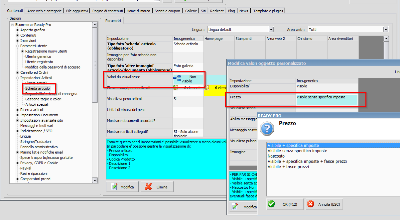The width and height of the screenshot is (400, 220).
Task: Switch to Pagine di contenuti tab
Action: 108,11
